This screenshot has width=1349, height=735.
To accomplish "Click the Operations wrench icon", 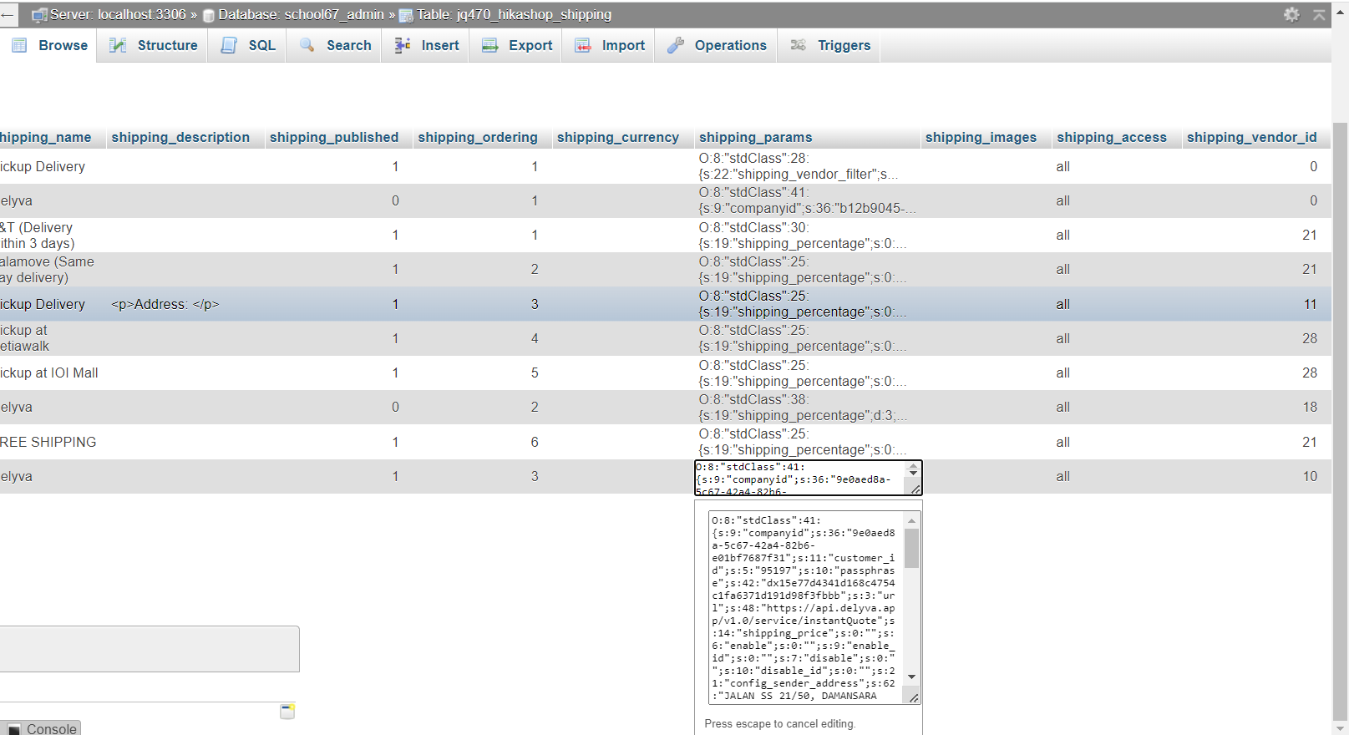I will [676, 45].
